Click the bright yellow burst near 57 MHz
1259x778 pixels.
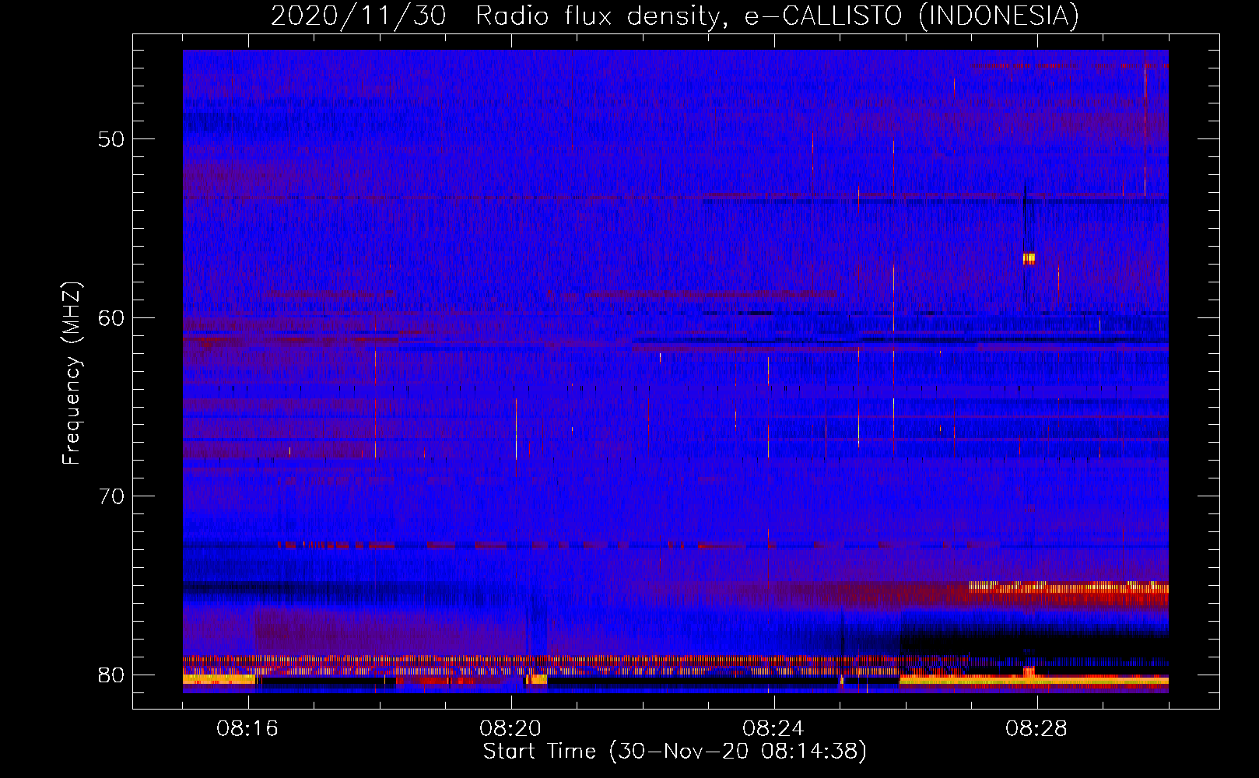1029,258
